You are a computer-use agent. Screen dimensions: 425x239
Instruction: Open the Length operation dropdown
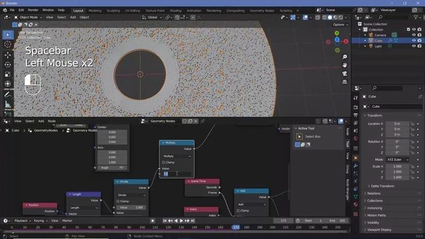(x=84, y=208)
